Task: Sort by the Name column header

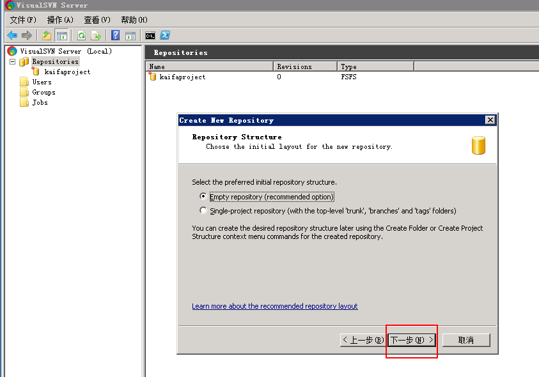Action: point(209,66)
